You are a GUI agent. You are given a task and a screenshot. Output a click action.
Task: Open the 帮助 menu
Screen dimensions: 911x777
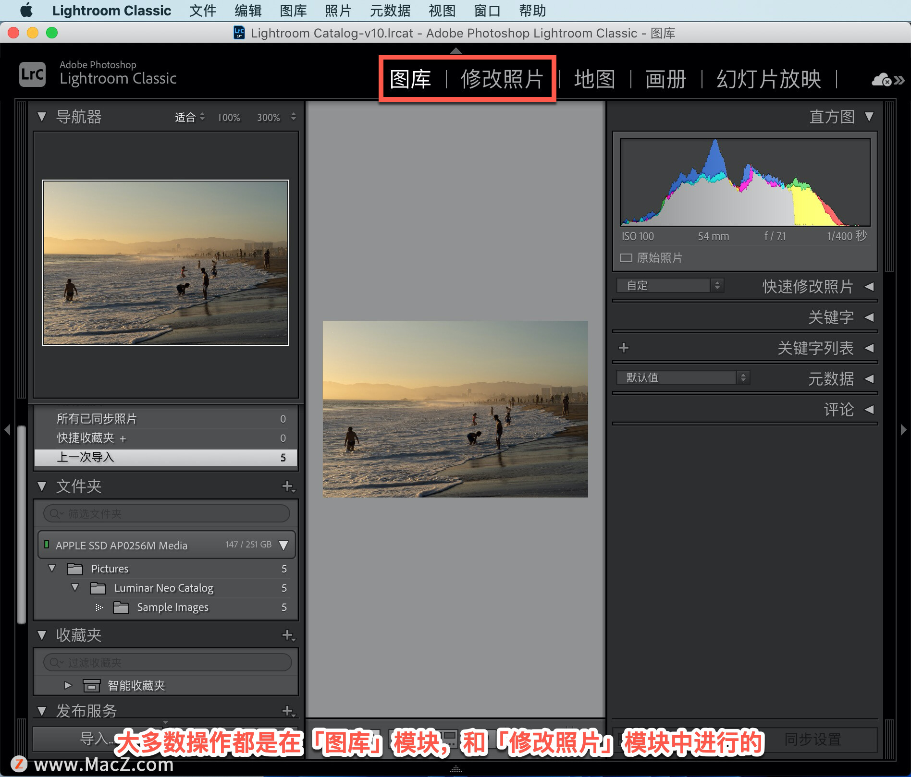pyautogui.click(x=532, y=11)
